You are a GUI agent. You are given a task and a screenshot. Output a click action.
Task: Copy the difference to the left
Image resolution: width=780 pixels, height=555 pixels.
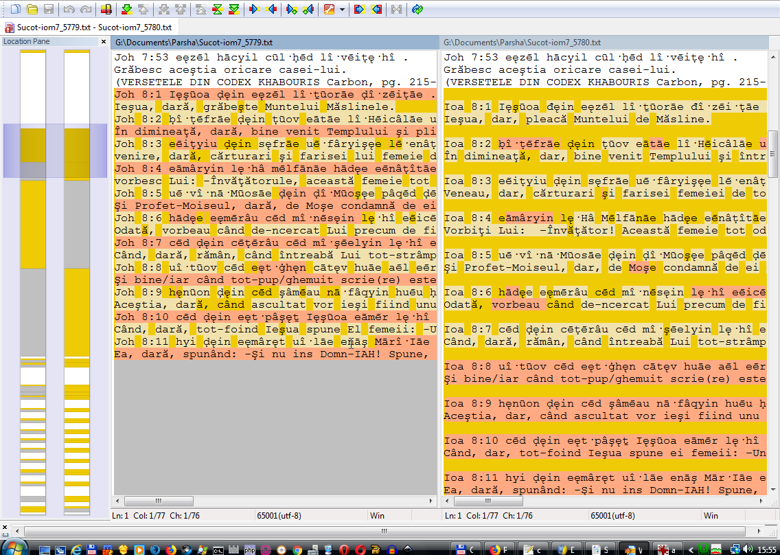pyautogui.click(x=271, y=10)
